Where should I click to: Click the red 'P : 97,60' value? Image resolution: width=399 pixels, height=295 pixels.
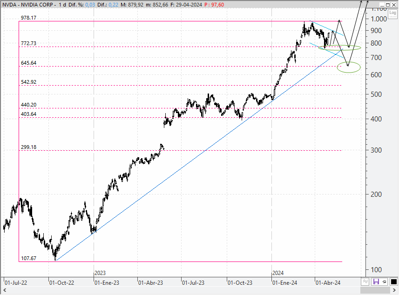tap(214, 5)
